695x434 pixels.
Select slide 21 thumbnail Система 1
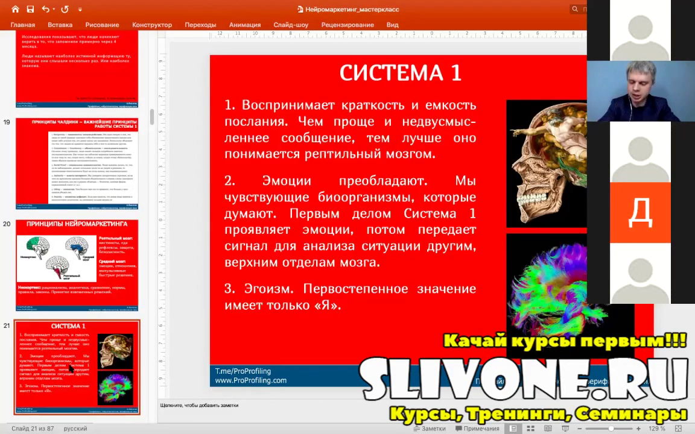[77, 367]
